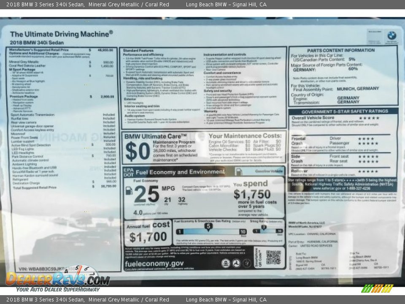The width and height of the screenshot is (405, 304).
Task: Click the BMW roundel logo
Action: pyautogui.click(x=392, y=35)
